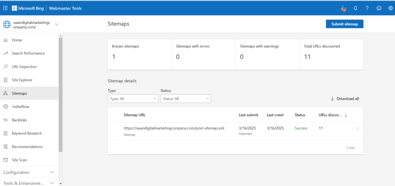Image resolution: width=395 pixels, height=186 pixels.
Task: Expand the Configuration section
Action: point(29,172)
